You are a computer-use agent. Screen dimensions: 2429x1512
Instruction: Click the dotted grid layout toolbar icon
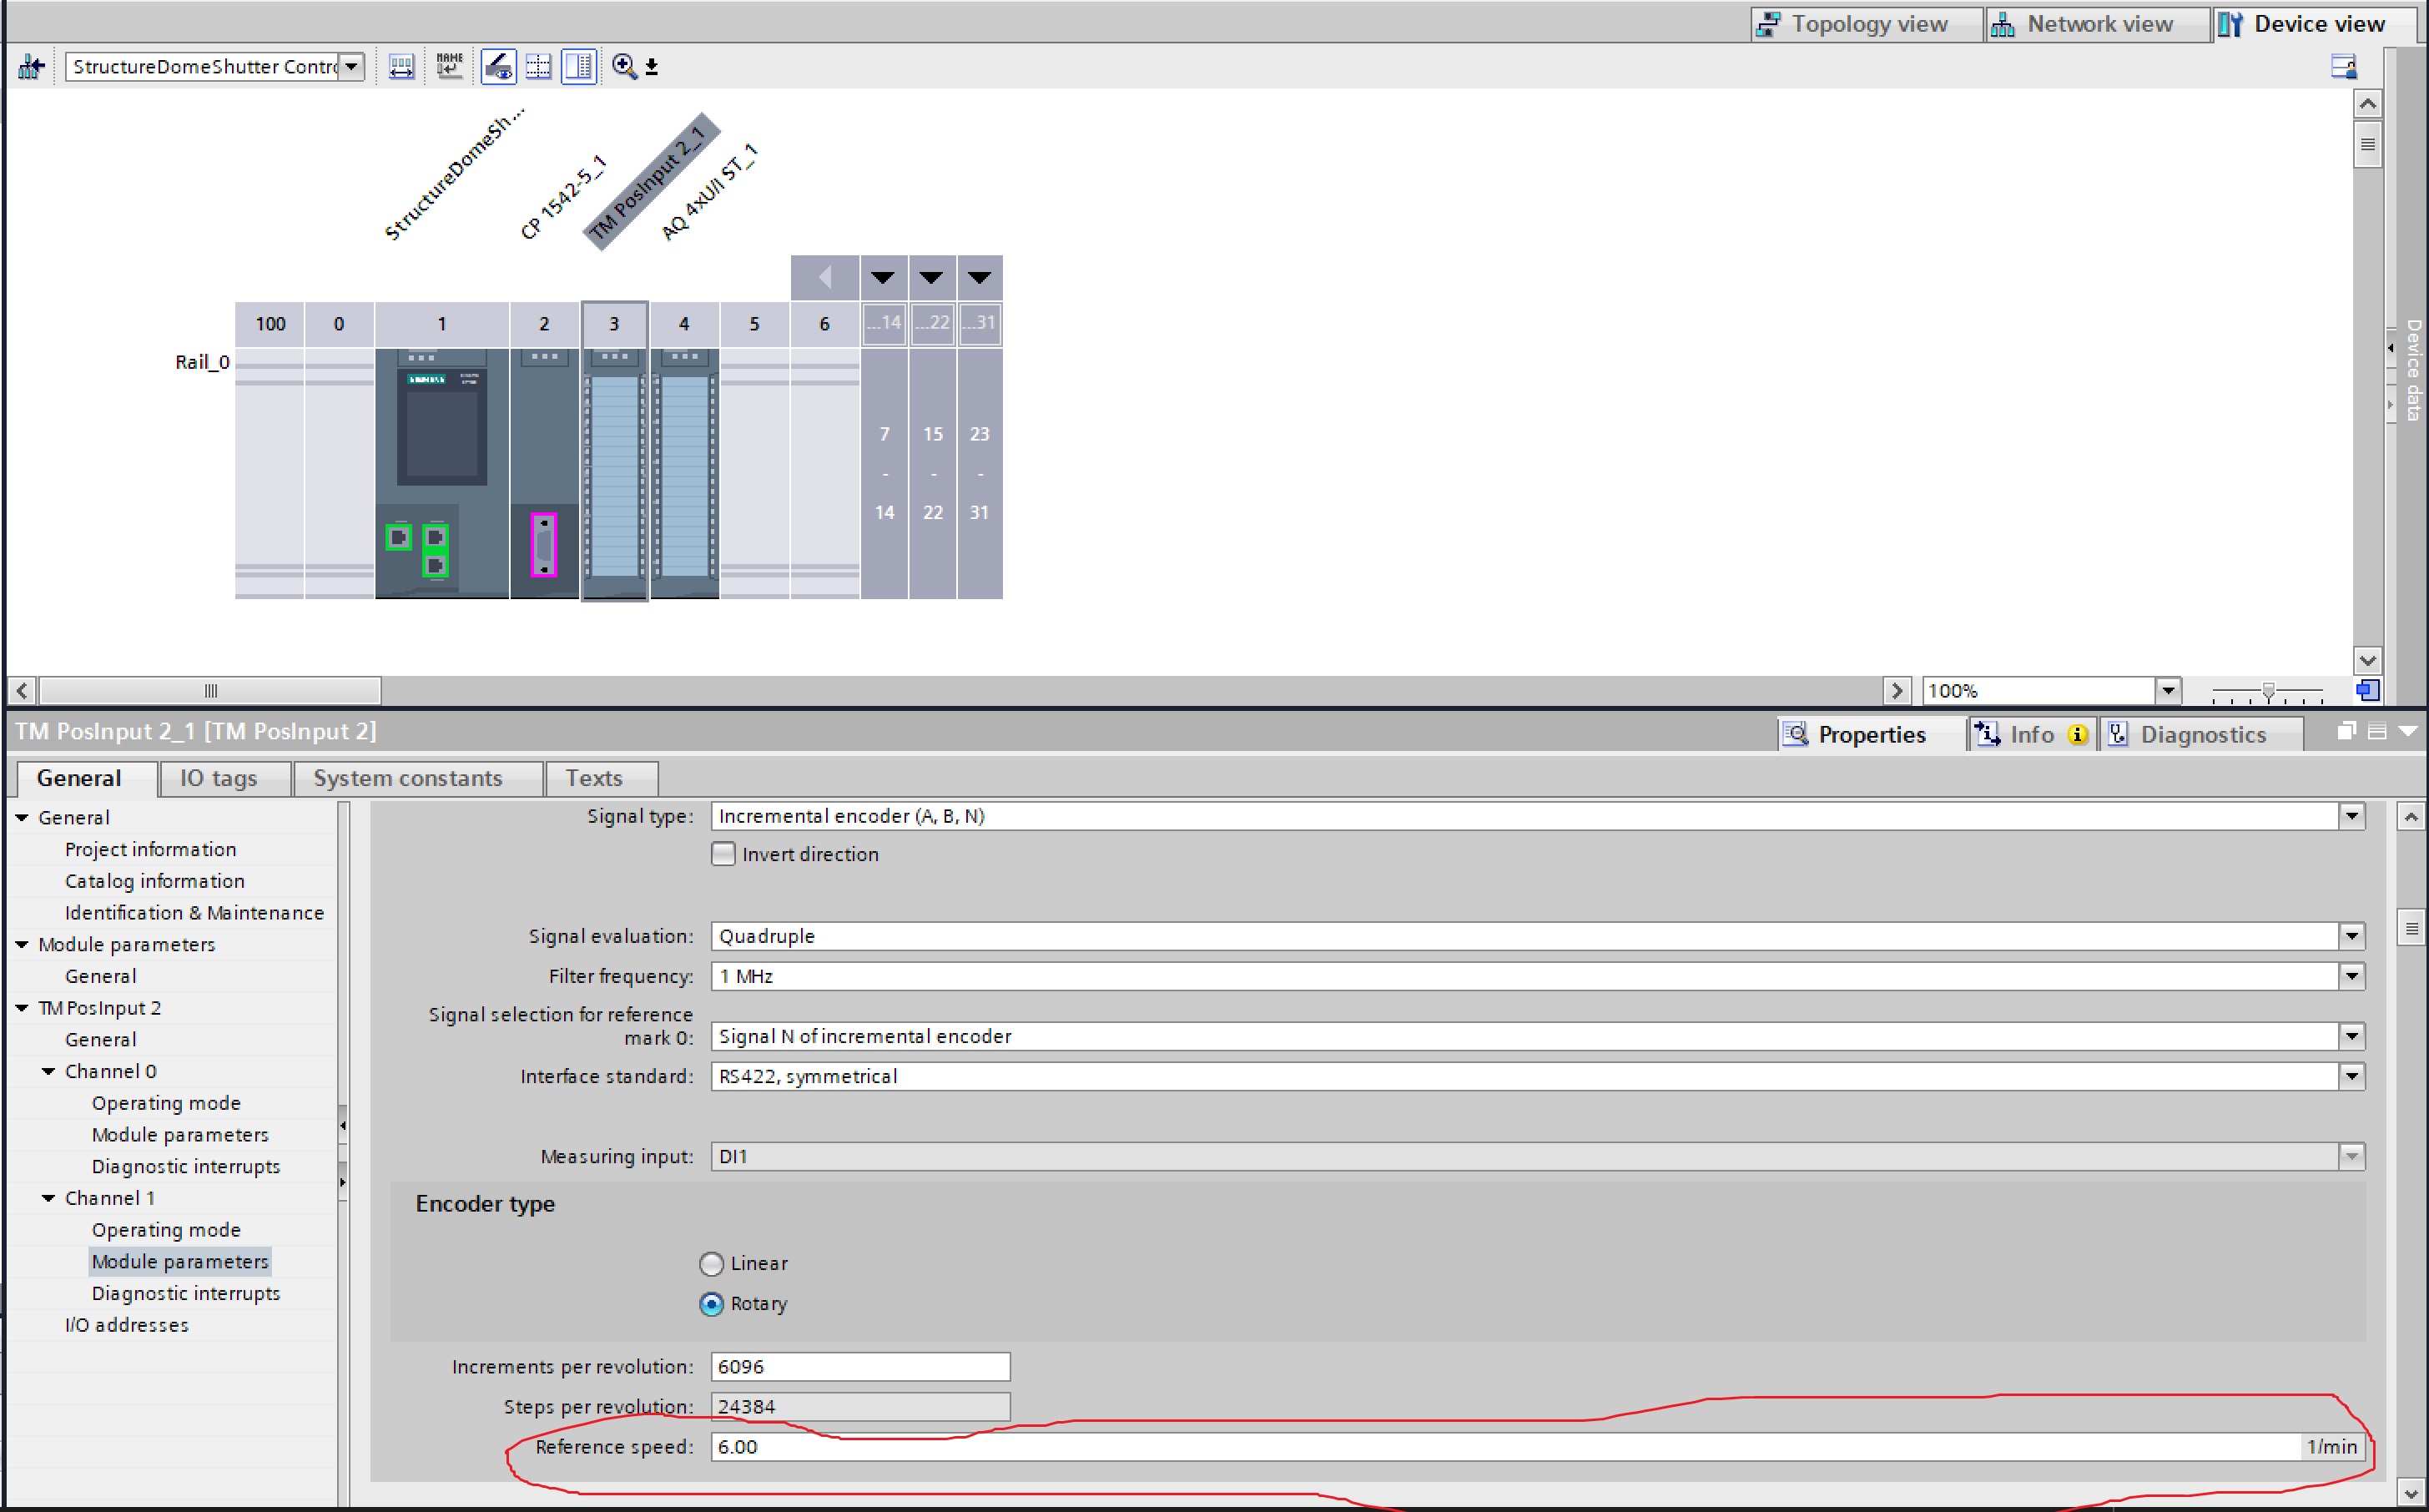[x=538, y=67]
